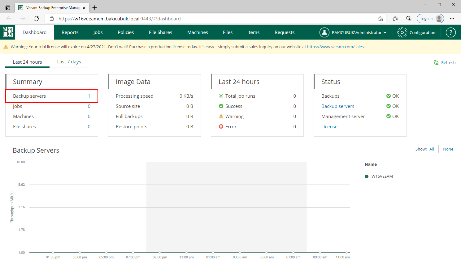Click the browser address bar URL
461x272 pixels.
[x=120, y=19]
